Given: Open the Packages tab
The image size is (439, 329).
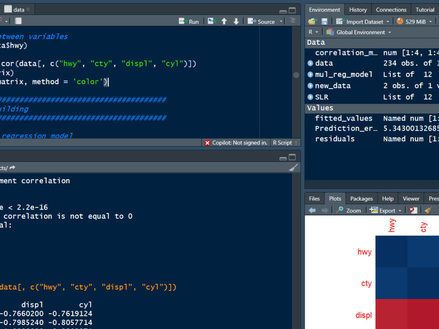Looking at the screenshot, I should pyautogui.click(x=361, y=198).
